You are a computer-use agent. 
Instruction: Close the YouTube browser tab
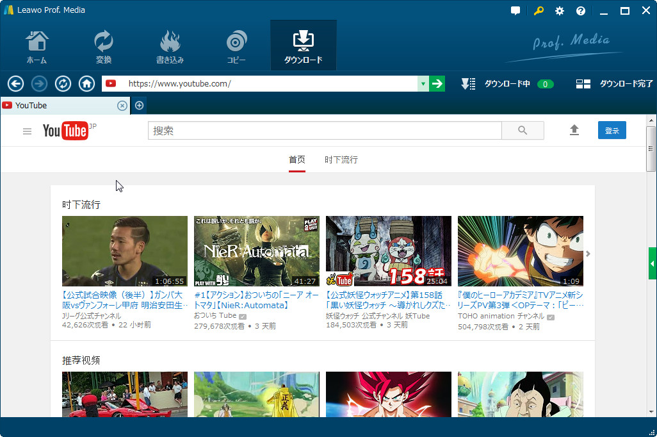coord(122,106)
